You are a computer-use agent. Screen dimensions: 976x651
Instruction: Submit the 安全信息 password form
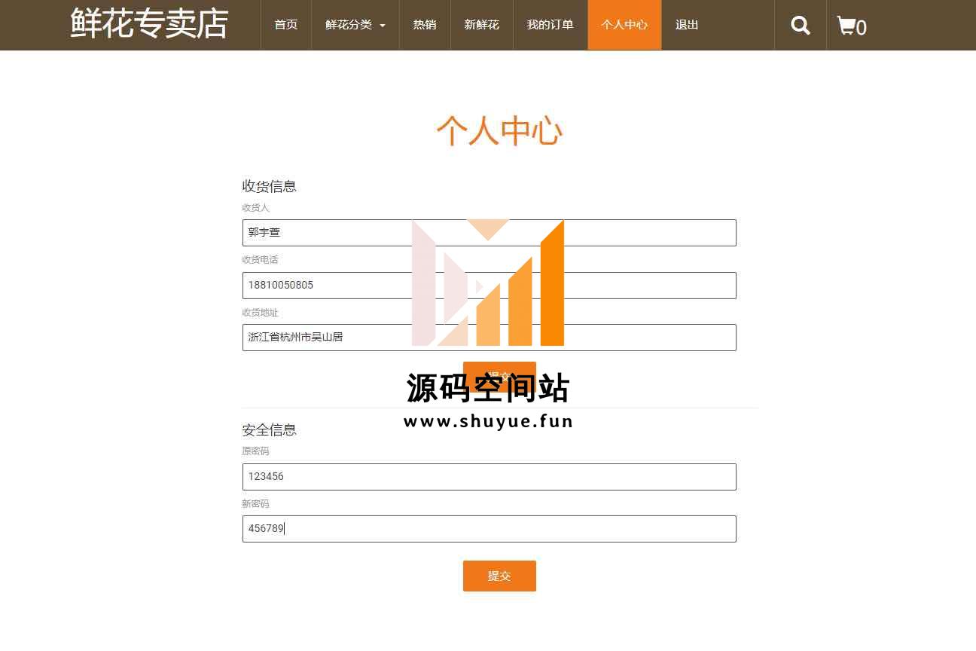(499, 576)
